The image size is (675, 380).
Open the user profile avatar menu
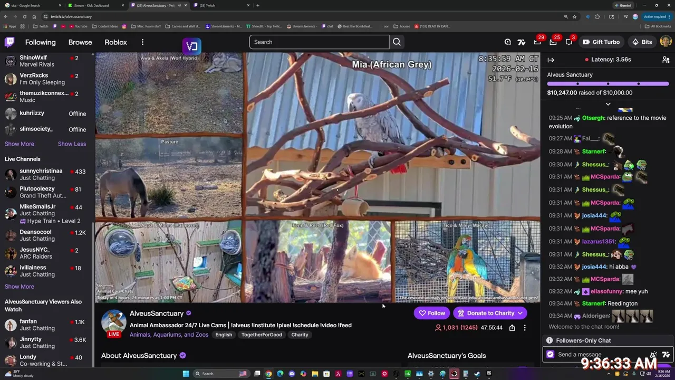[x=666, y=42]
